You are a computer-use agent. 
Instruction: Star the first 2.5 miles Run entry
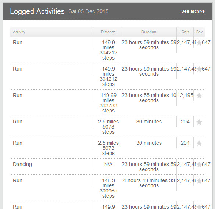coord(199,122)
